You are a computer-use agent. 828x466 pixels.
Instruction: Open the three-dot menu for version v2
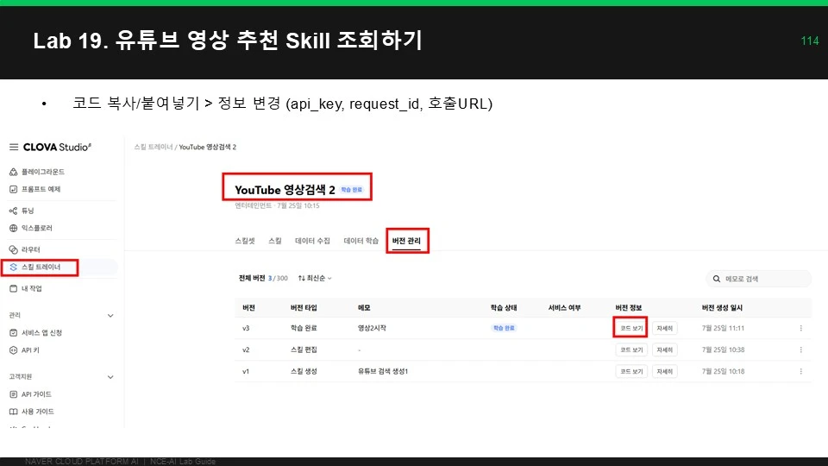point(801,349)
